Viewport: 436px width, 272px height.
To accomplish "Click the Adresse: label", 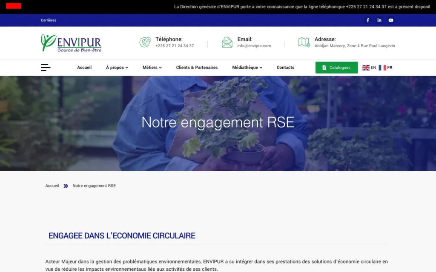I will click(325, 39).
